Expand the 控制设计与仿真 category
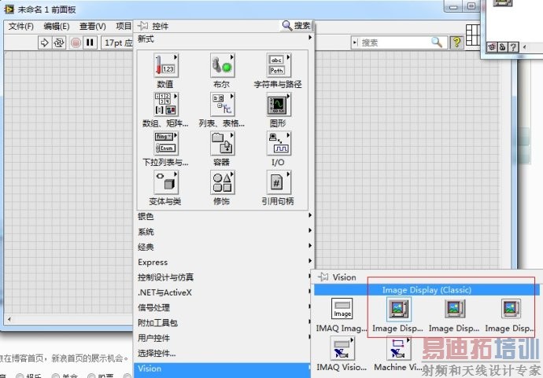543x378 pixels. (223, 277)
